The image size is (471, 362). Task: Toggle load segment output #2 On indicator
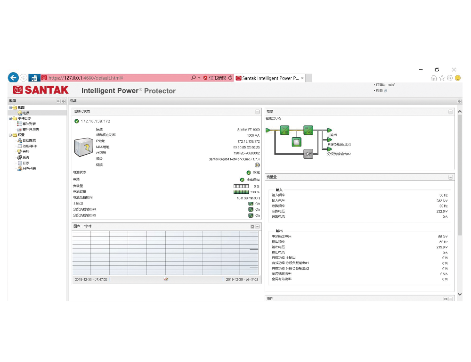coord(251,215)
